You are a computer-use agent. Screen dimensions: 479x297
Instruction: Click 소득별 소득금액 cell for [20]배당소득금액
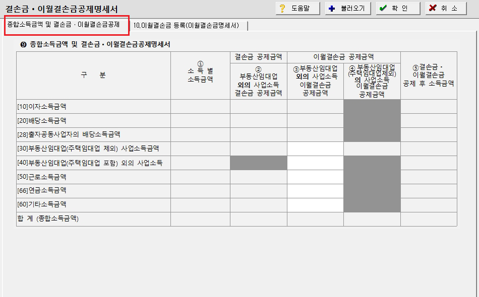coord(200,120)
